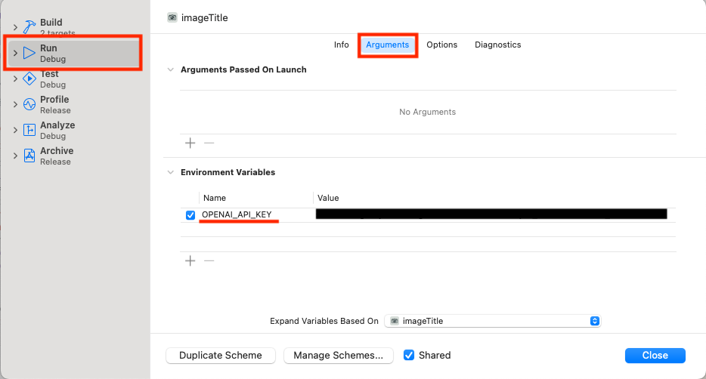Toggle the Shared scheme checkbox
Screen dimensions: 706x379
click(x=409, y=355)
